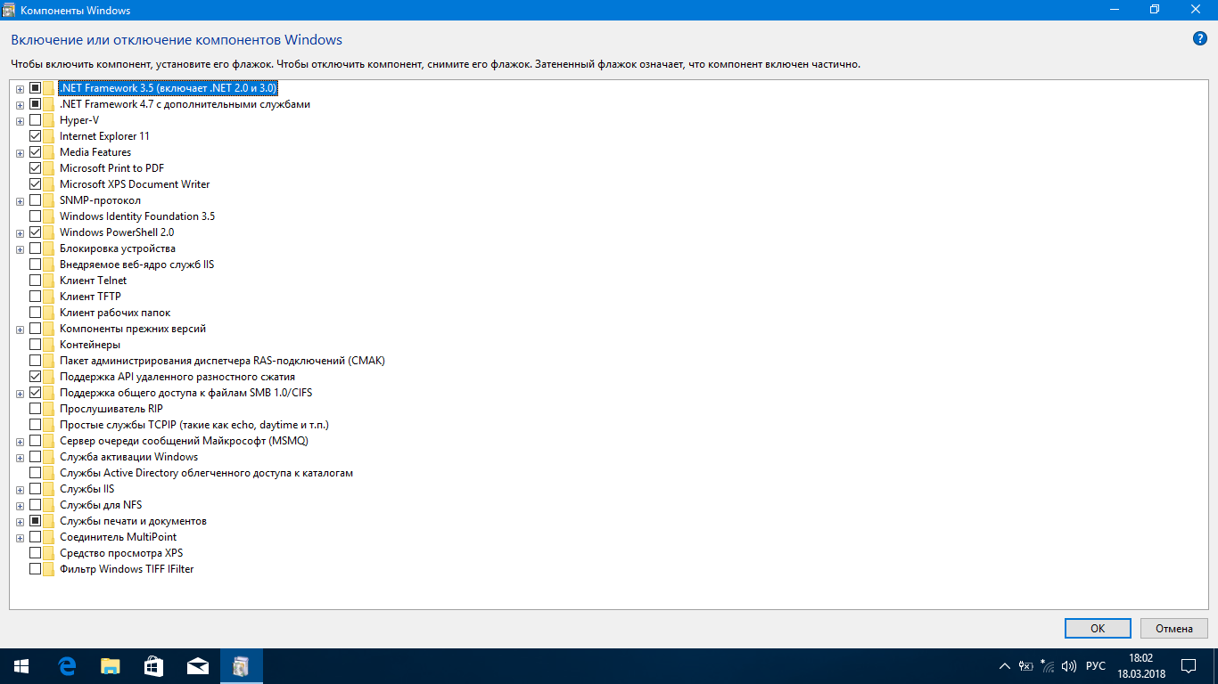Click the Windows Features taskbar icon

(242, 666)
